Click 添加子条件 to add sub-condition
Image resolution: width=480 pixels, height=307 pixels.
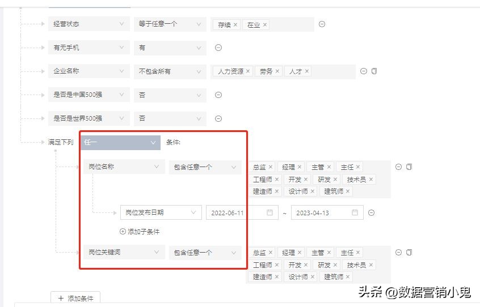point(140,232)
